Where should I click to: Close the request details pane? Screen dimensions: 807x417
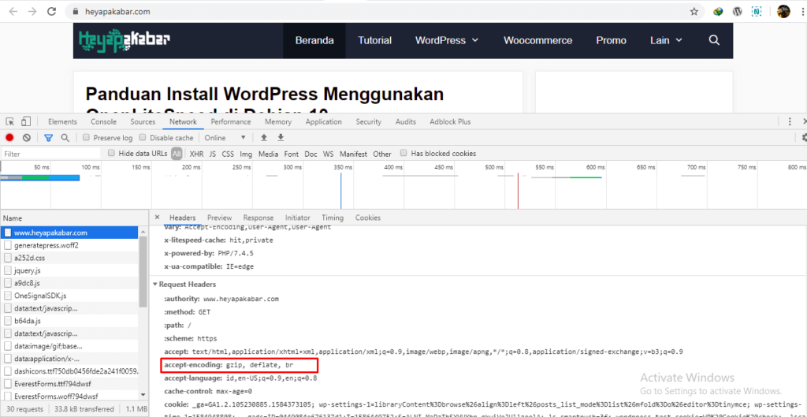[x=158, y=218]
